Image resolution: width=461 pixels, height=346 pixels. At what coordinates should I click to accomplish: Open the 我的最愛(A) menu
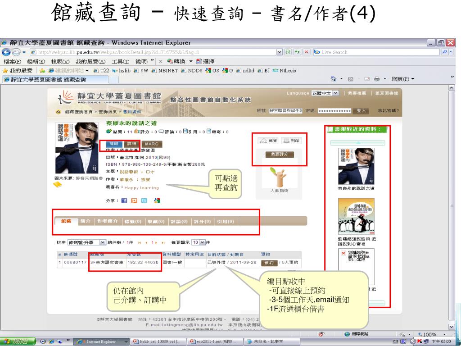pos(90,61)
